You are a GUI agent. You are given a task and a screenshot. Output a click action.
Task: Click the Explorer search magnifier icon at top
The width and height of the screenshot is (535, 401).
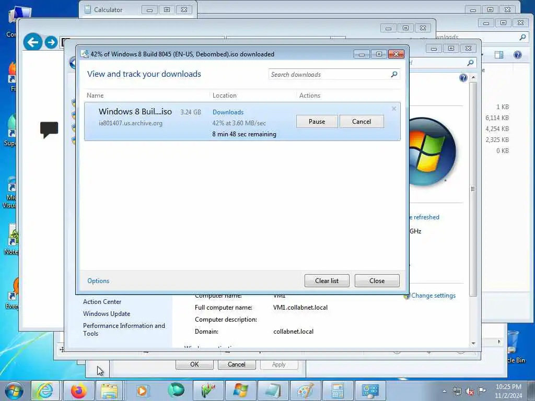pos(522,37)
